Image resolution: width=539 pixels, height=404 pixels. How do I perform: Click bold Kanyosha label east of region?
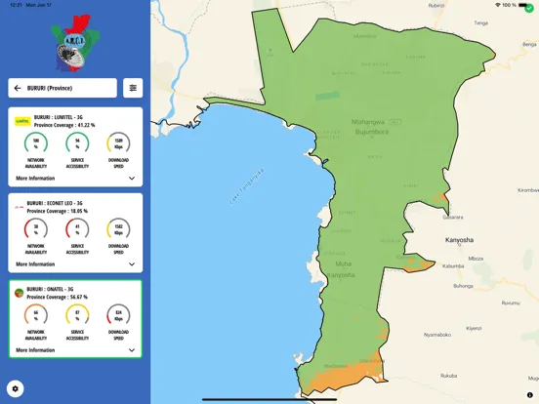tap(459, 240)
